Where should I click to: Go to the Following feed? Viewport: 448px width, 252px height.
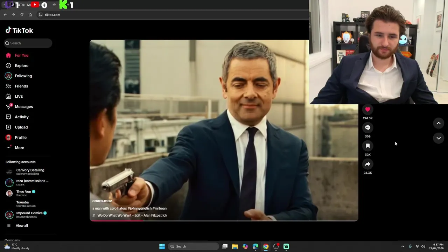pyautogui.click(x=19, y=76)
